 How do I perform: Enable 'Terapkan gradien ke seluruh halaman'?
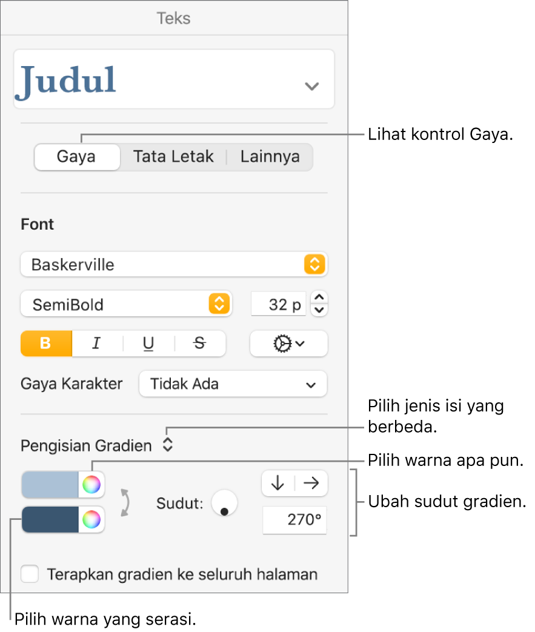coord(30,574)
